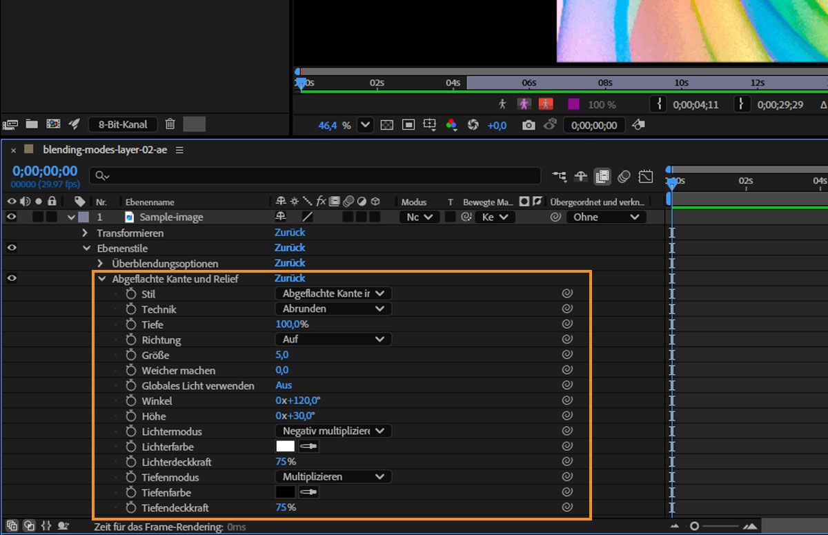Click the trash icon in project panel
828x535 pixels.
click(x=170, y=124)
